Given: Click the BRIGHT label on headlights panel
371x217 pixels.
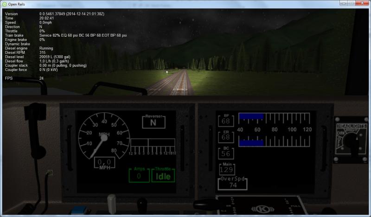Looking at the screenshot, I should coord(352,130).
